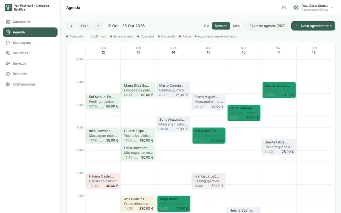The height and width of the screenshot is (213, 341).
Task: Select the Semana view
Action: point(221,26)
